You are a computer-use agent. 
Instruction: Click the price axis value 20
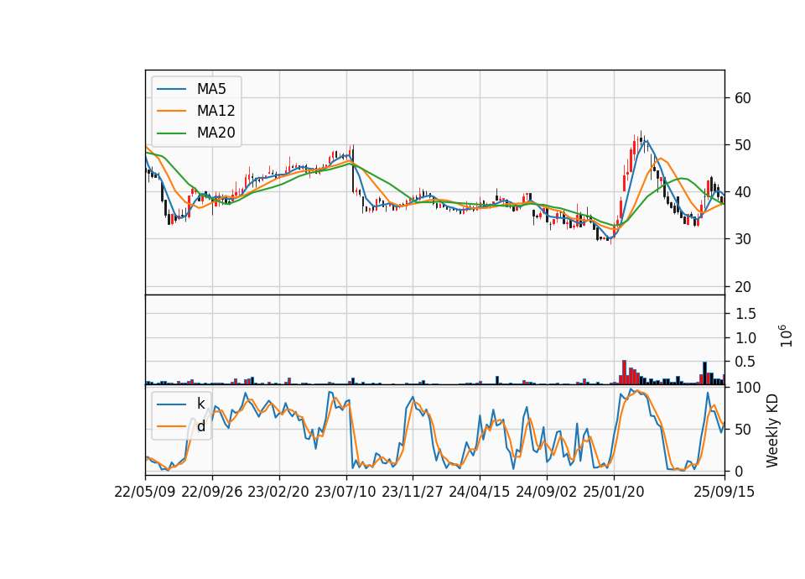pyautogui.click(x=743, y=287)
